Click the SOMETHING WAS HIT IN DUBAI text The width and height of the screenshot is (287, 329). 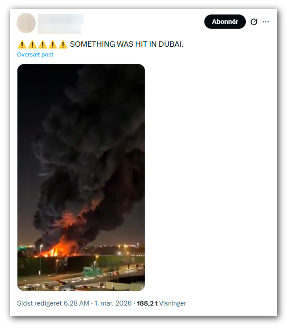127,44
